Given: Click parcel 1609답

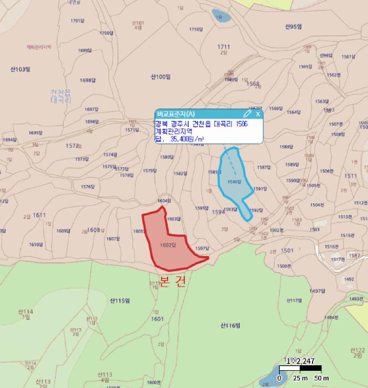Looking at the screenshot, I should (63, 231).
